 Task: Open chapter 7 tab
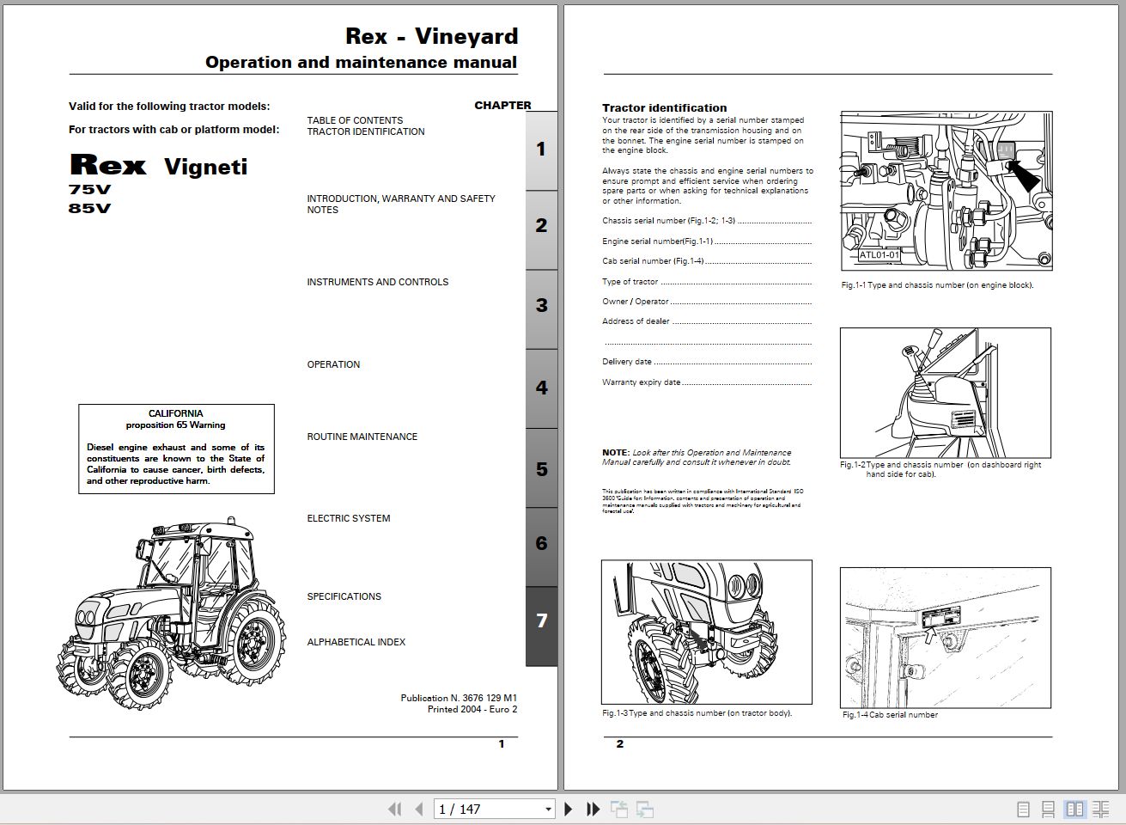pos(541,626)
